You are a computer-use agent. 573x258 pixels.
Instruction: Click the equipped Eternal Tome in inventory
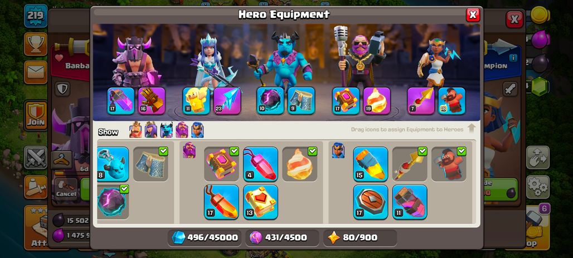pos(221,164)
